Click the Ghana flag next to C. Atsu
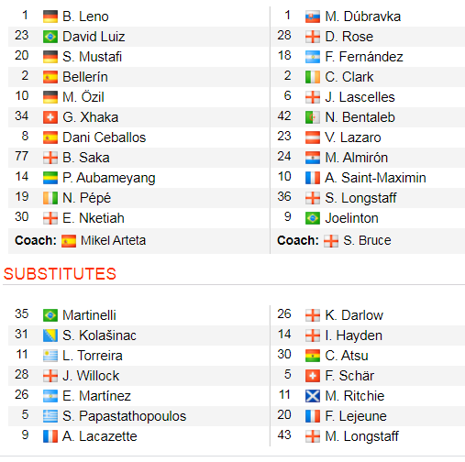 tap(313, 356)
